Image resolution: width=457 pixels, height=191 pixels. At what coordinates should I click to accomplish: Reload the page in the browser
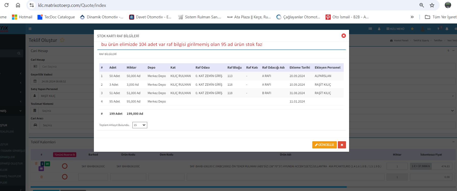point(7,5)
